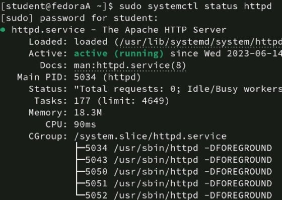Image resolution: width=282 pixels, height=200 pixels.
Task: Click the CGroup path /system.slice/httpd.service
Action: 151,137
